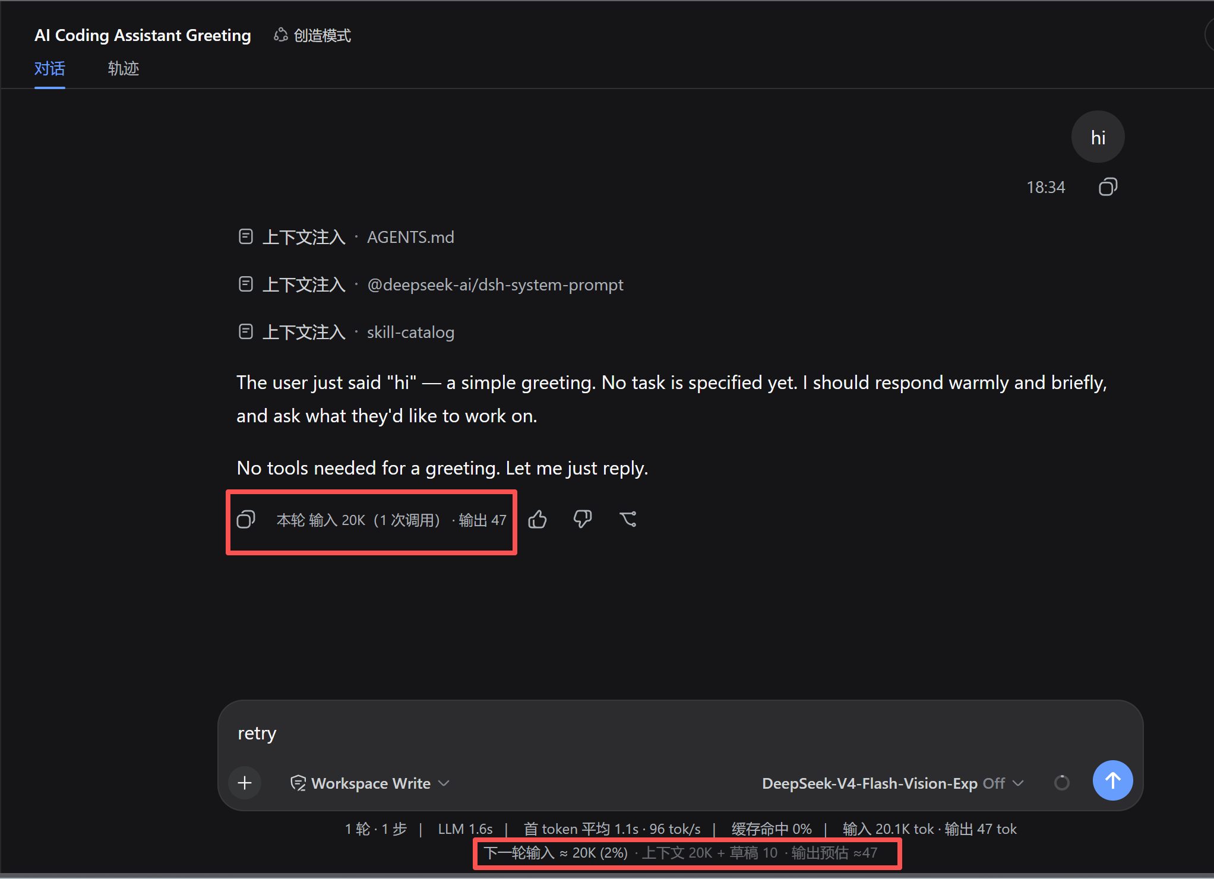Switch to the 对话 tab
The width and height of the screenshot is (1214, 879).
pyautogui.click(x=50, y=69)
